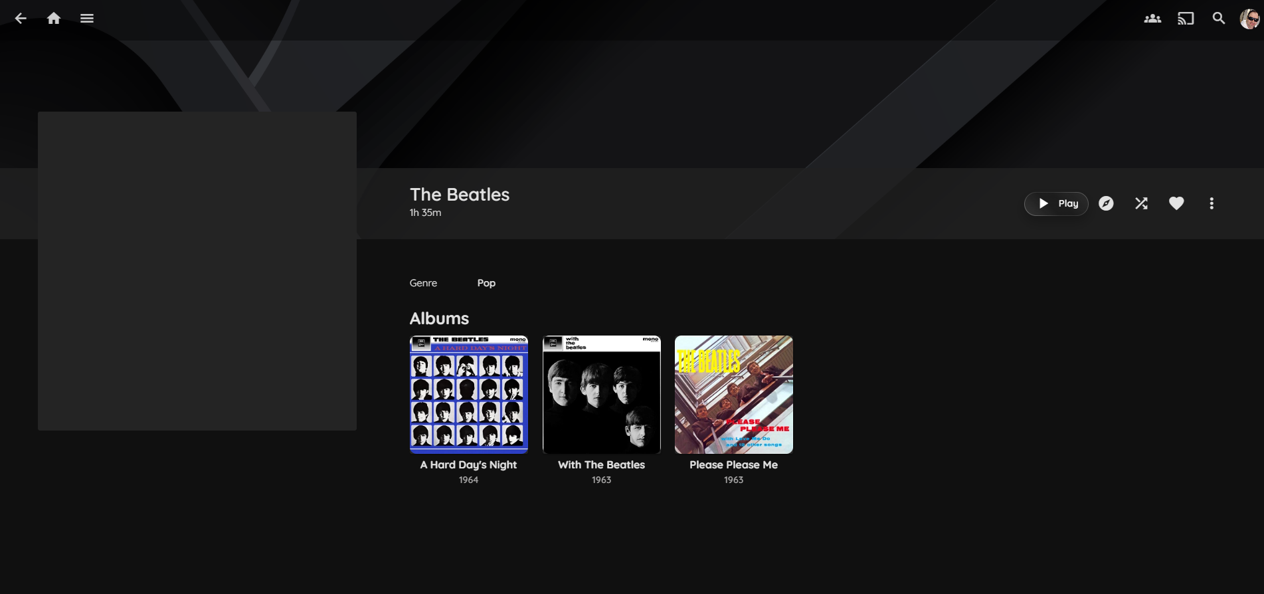Open search with the magnifier icon
This screenshot has height=594, width=1264.
pos(1219,19)
